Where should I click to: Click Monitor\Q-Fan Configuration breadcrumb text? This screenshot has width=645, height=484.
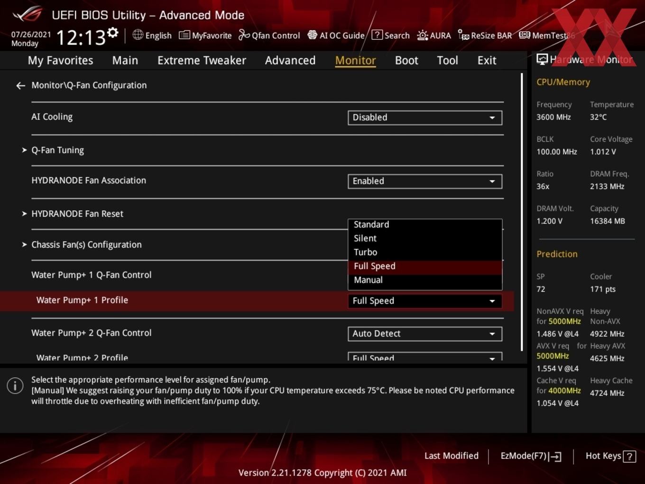coord(89,85)
